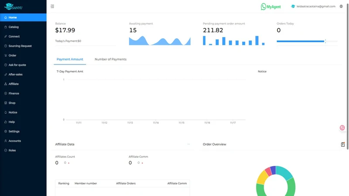Viewport: 349px width, 196px height.
Task: Click the 7-Day Payment Amt title
Action: pyautogui.click(x=70, y=71)
